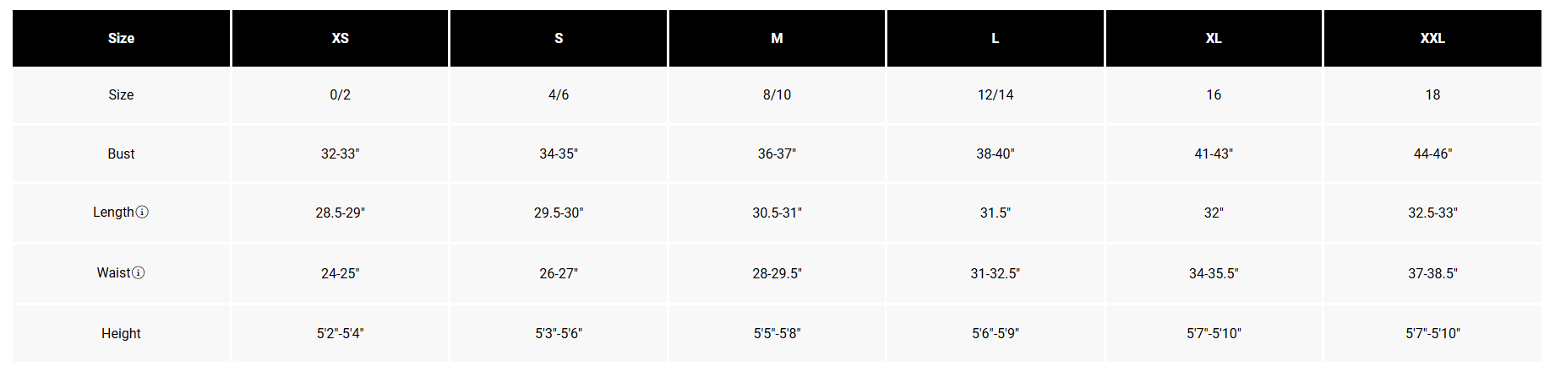Click the XXL column header
This screenshot has width=1555, height=377.
click(x=1432, y=38)
